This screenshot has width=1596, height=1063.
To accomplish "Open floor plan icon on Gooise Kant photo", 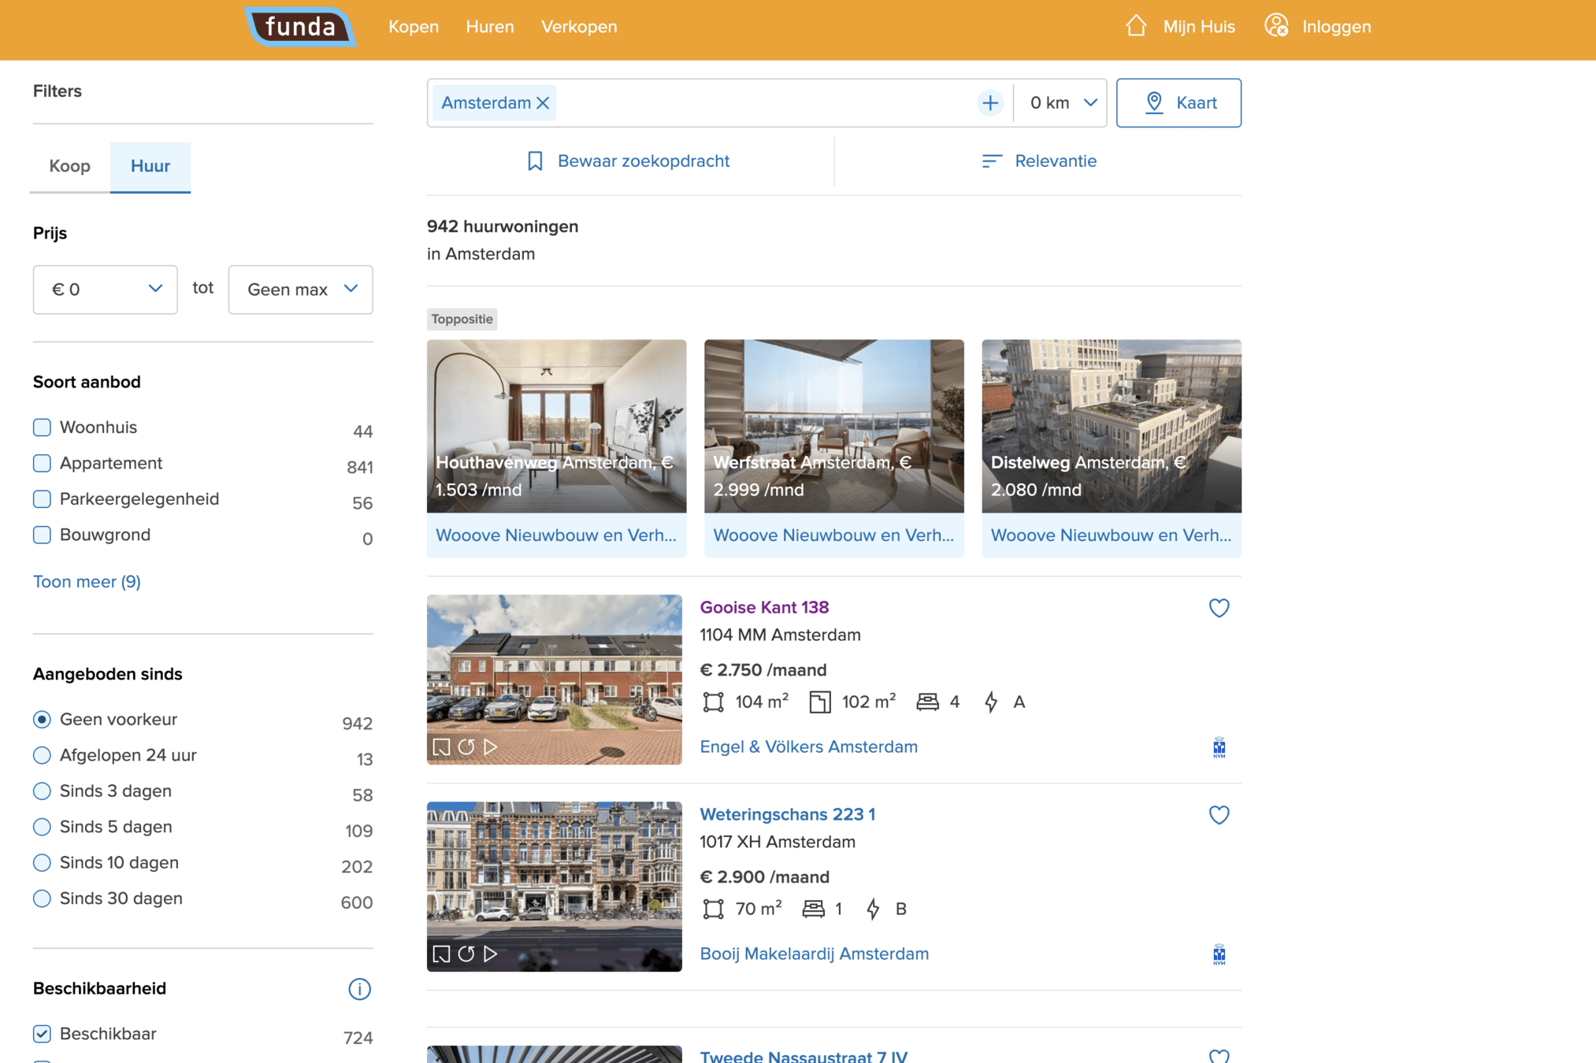I will point(441,746).
